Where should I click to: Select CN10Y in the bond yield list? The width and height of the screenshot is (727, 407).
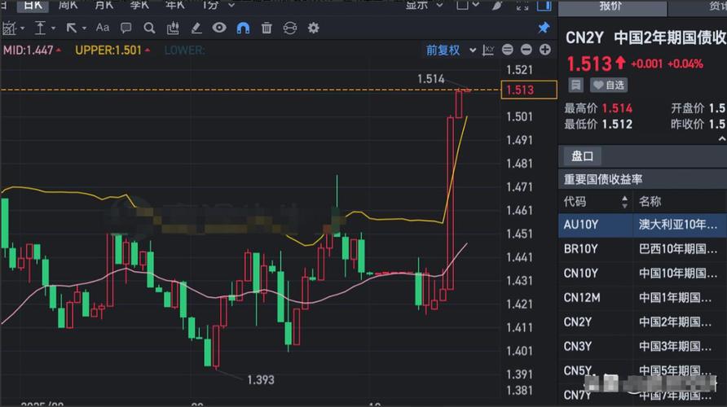[581, 274]
